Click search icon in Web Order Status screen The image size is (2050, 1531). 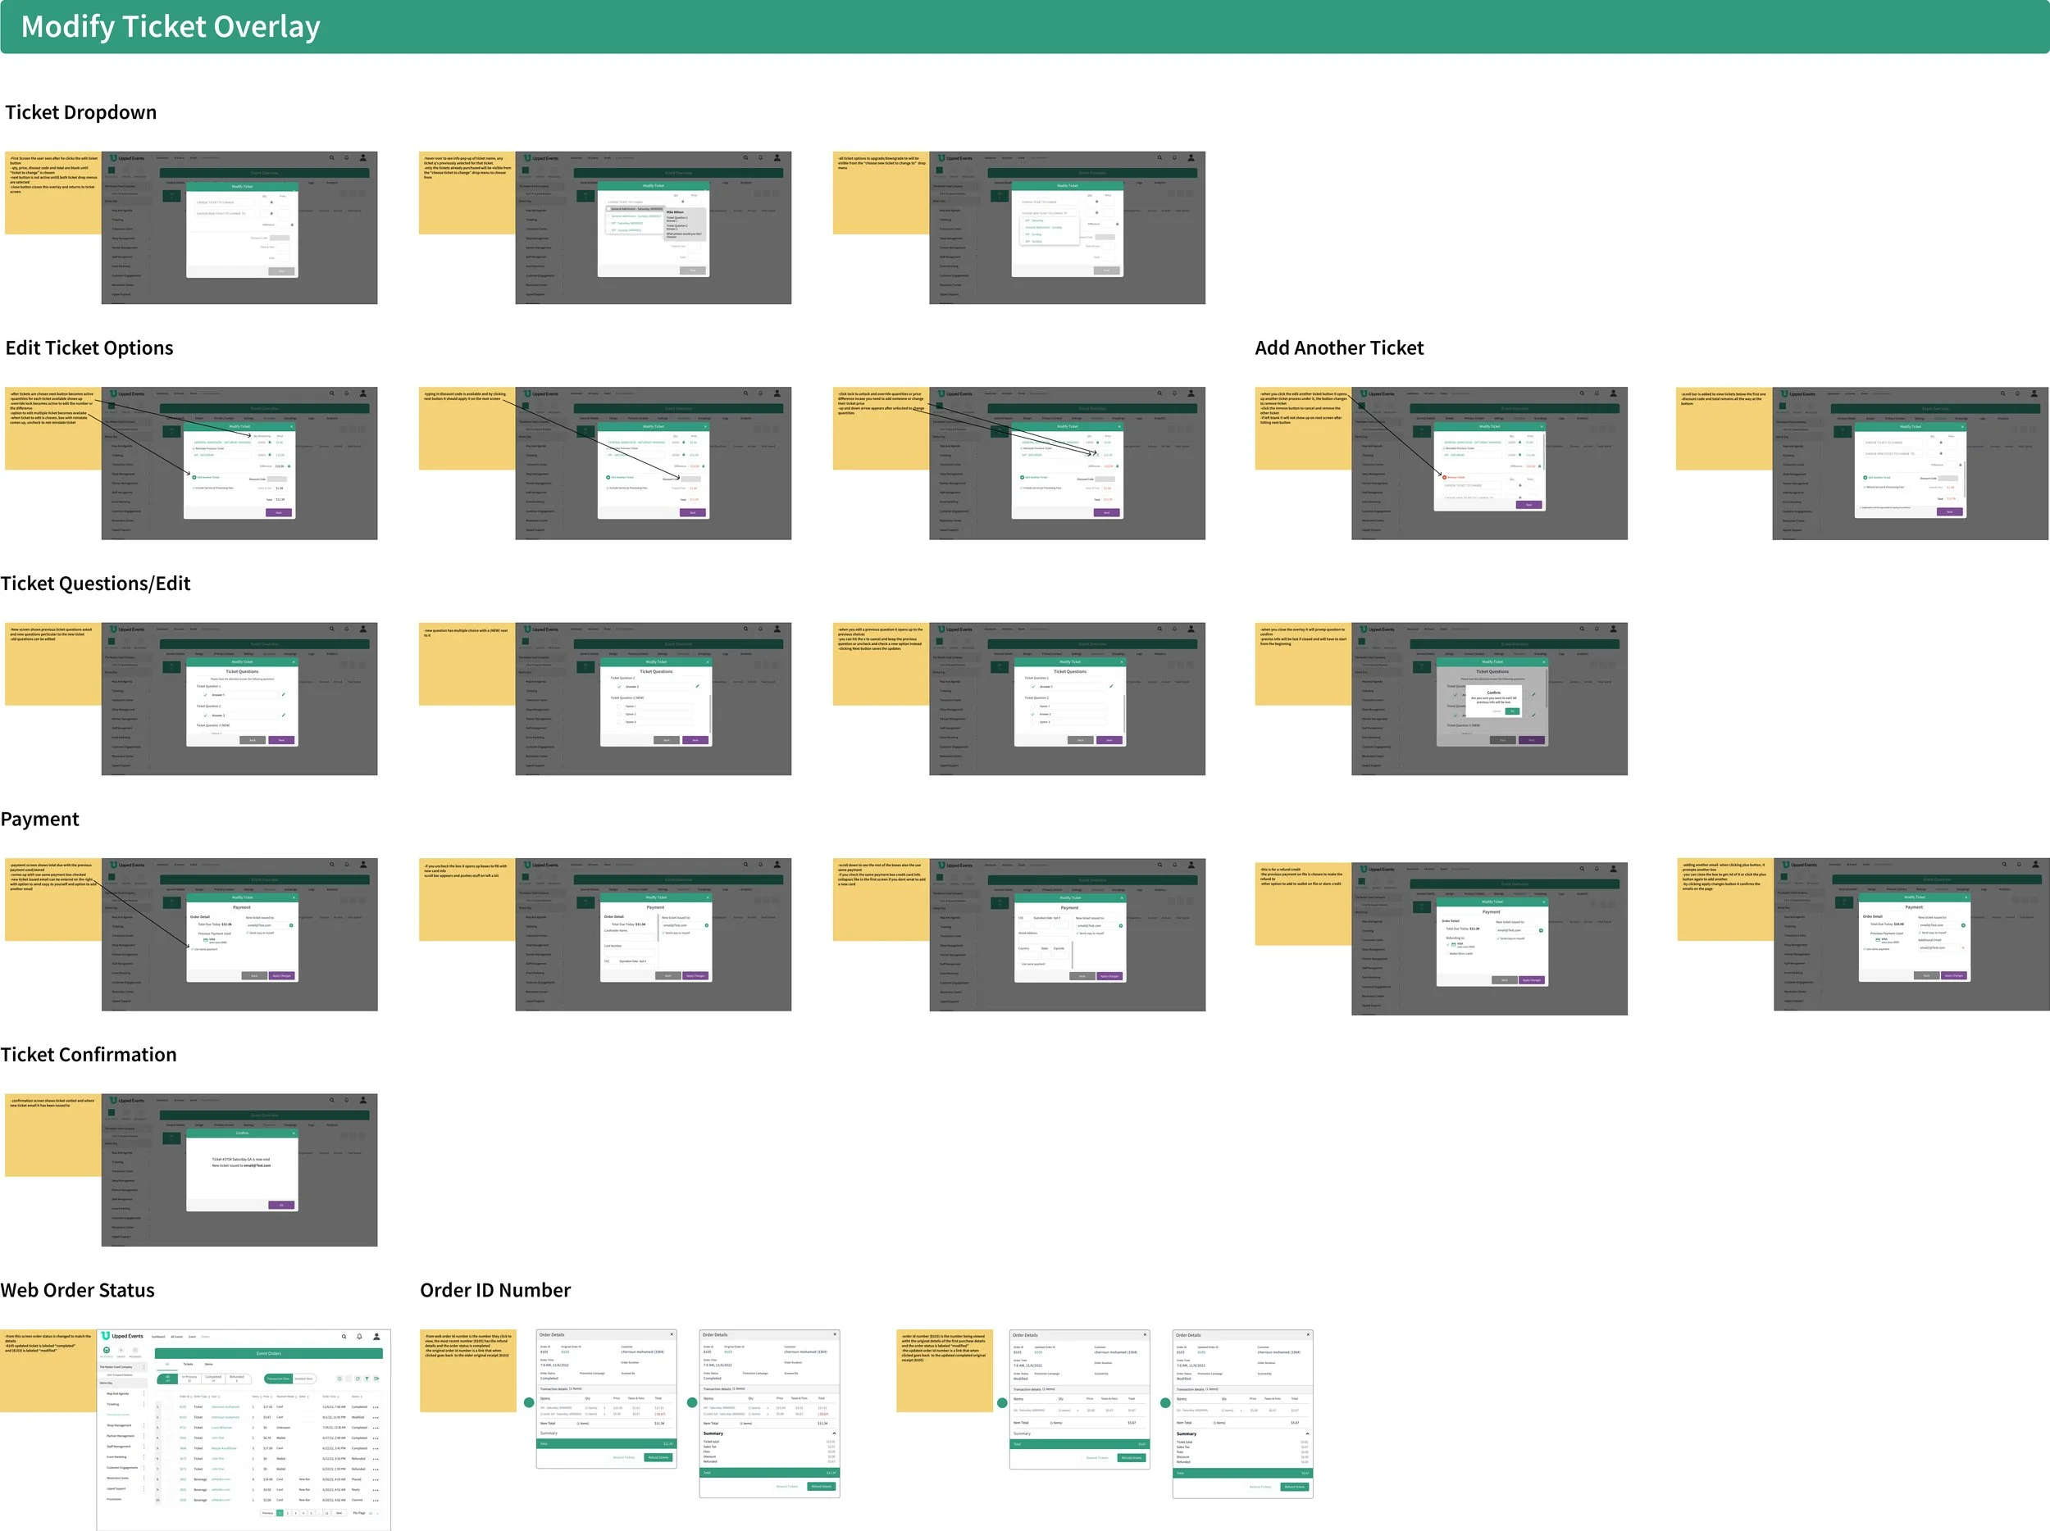[x=344, y=1337]
